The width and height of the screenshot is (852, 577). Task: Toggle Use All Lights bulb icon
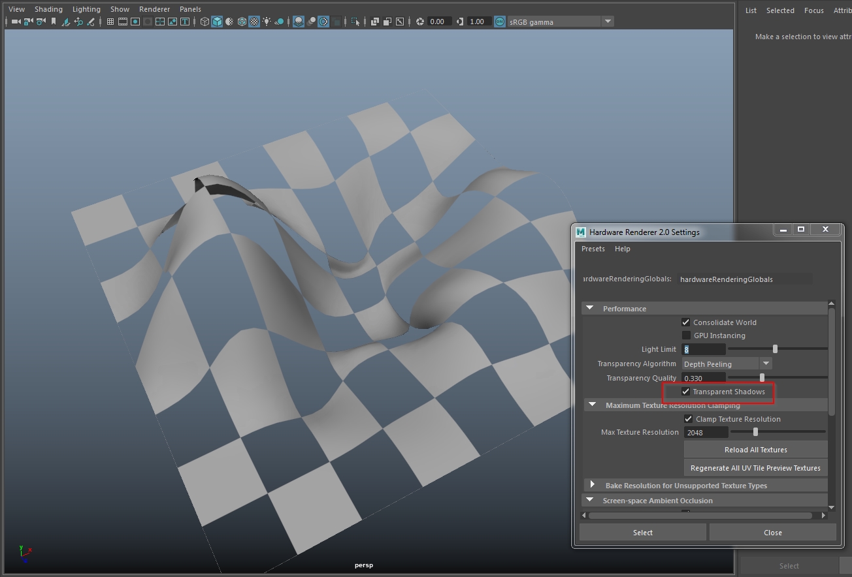pos(267,22)
